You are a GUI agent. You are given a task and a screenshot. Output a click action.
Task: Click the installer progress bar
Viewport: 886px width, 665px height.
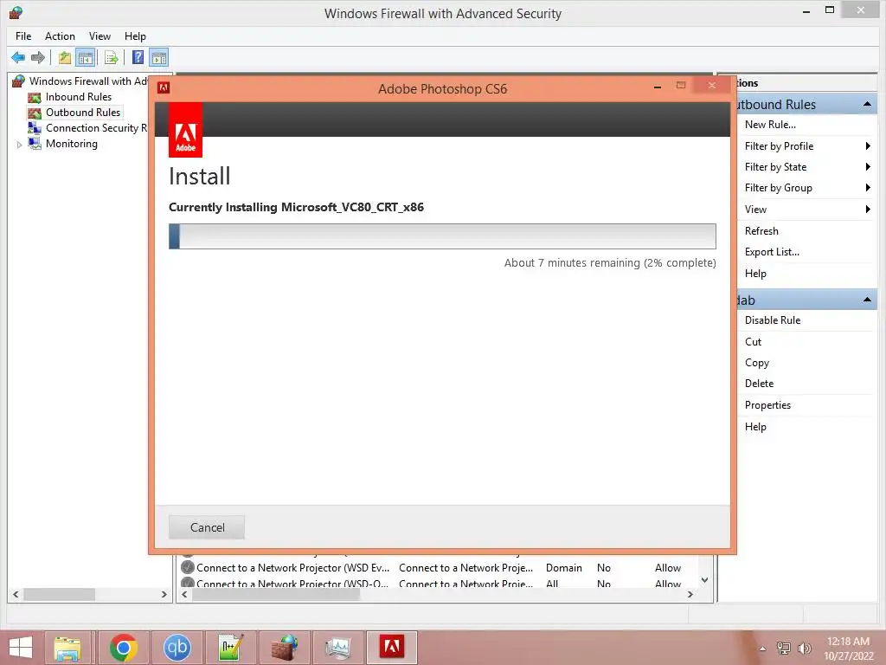(442, 236)
